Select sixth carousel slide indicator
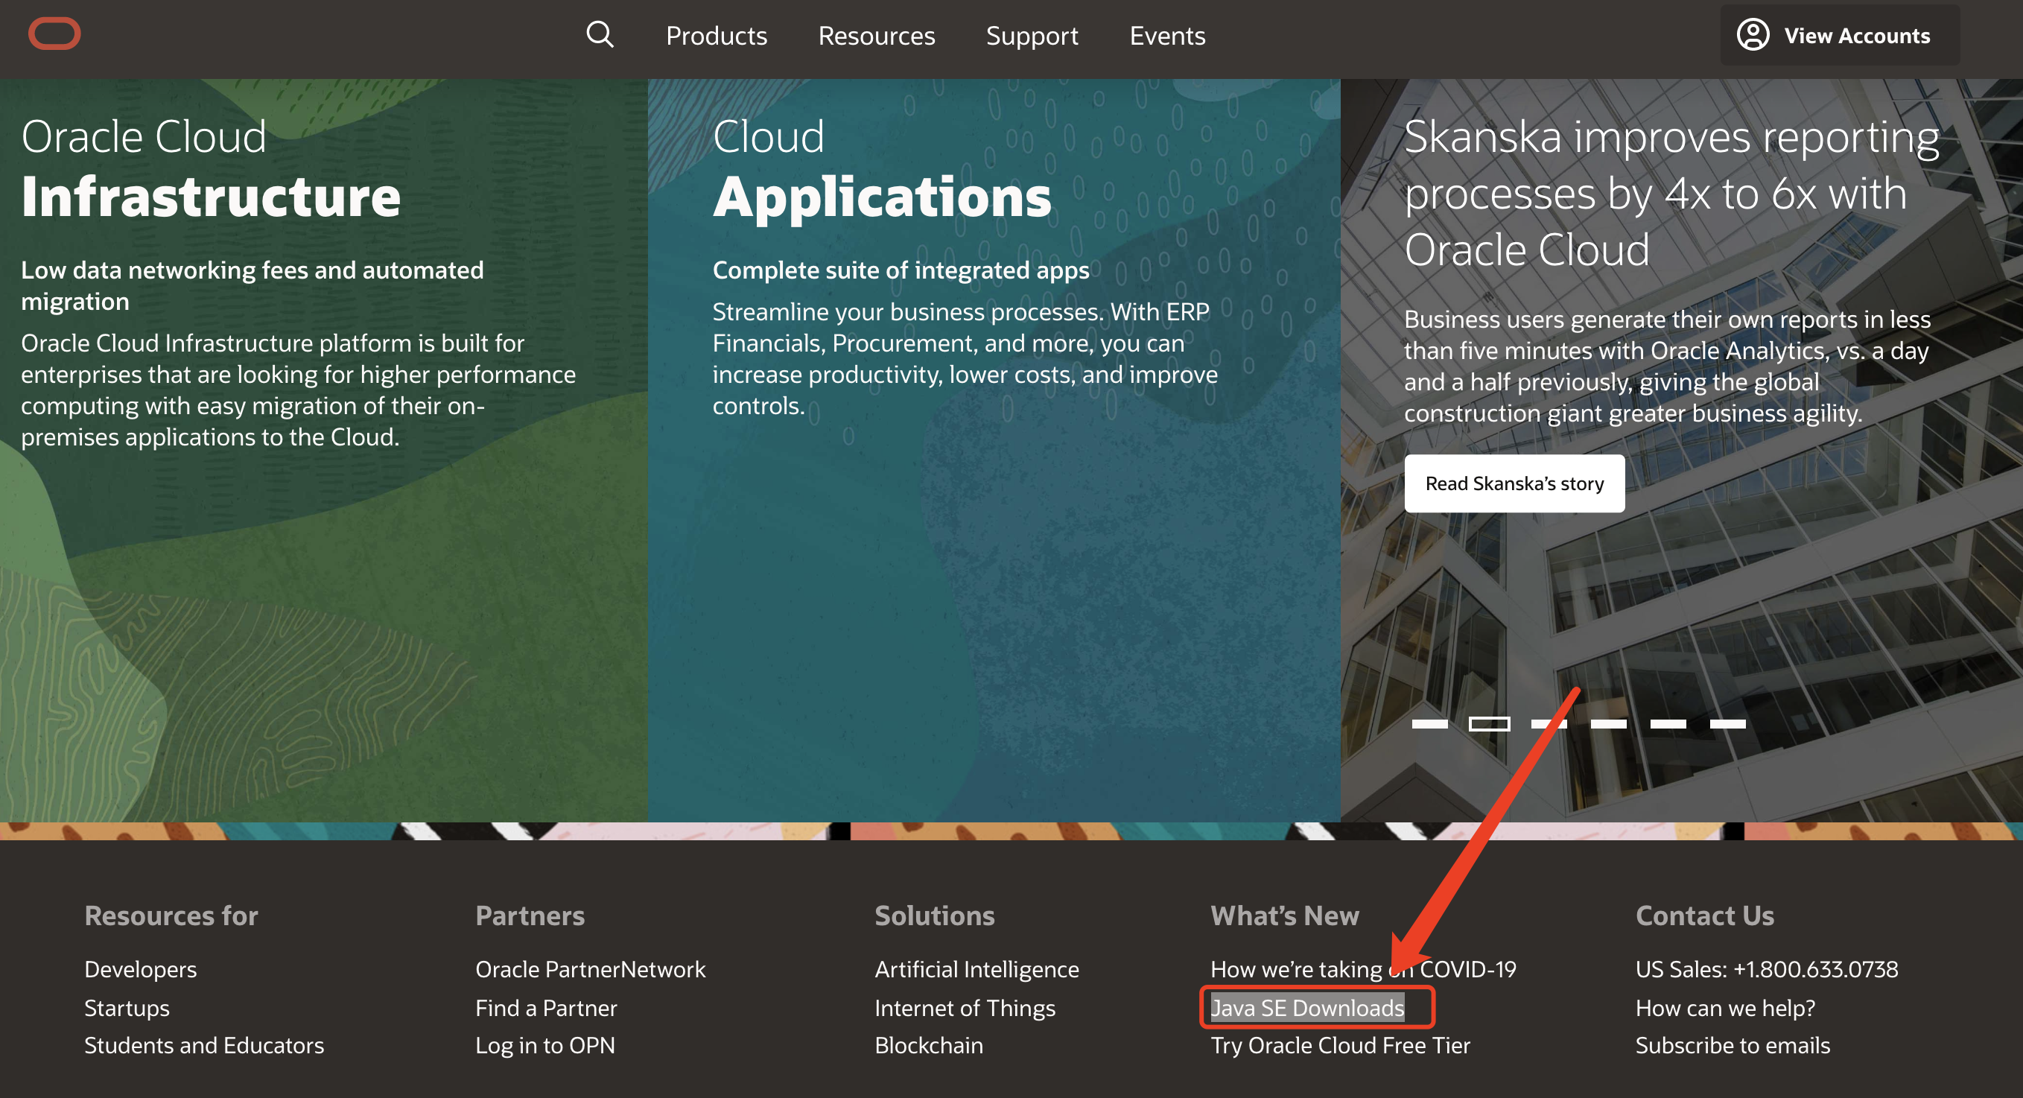The height and width of the screenshot is (1098, 2023). [1728, 723]
